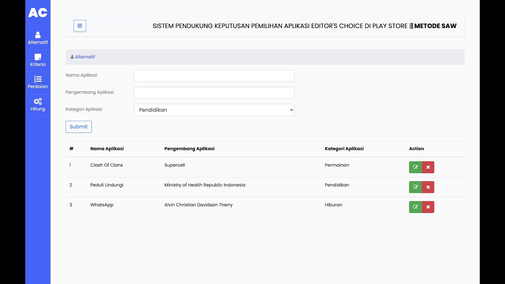Click the 'METODE SAW' title text
505x284 pixels.
click(x=435, y=26)
